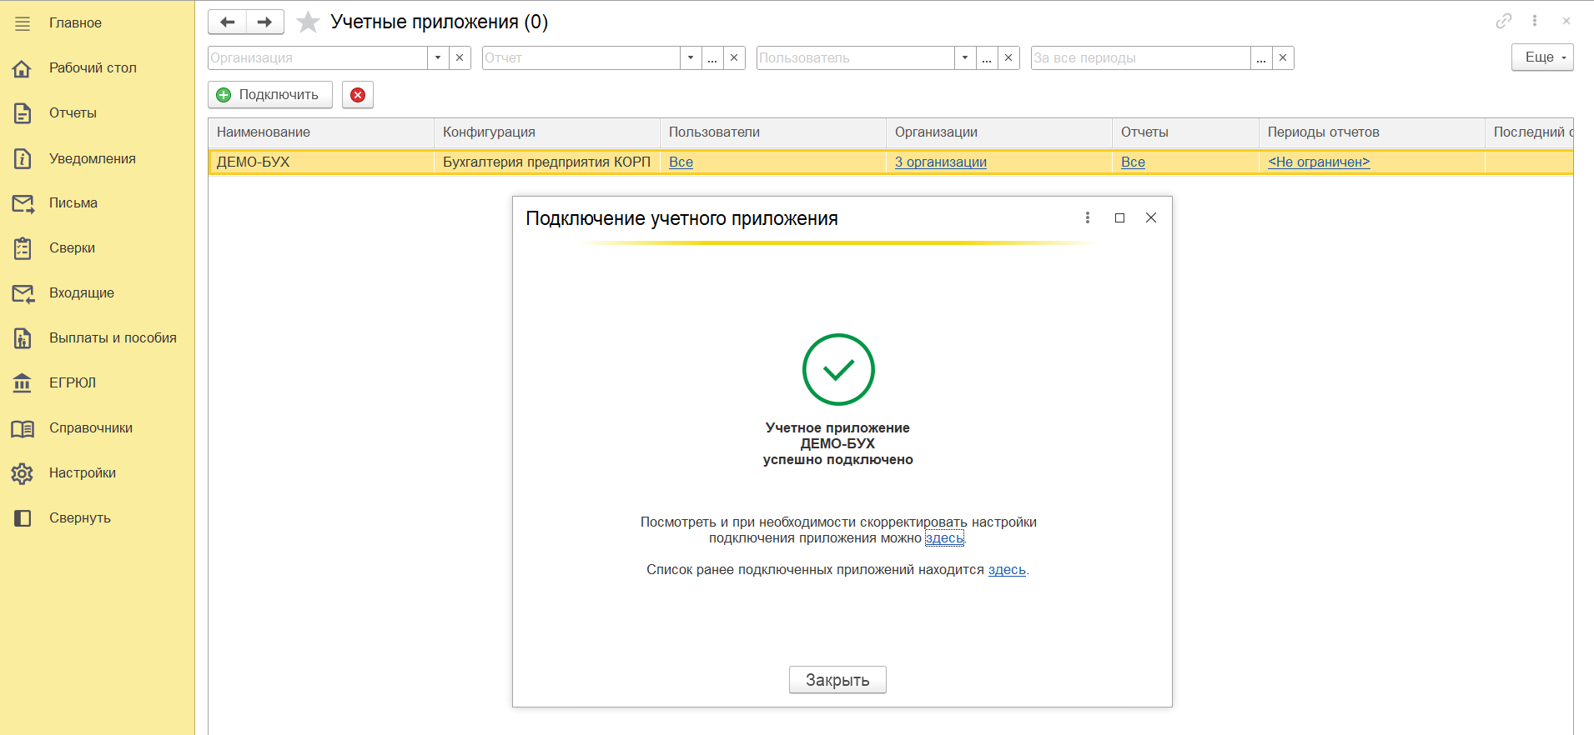Add page to favorites with star icon

click(308, 22)
